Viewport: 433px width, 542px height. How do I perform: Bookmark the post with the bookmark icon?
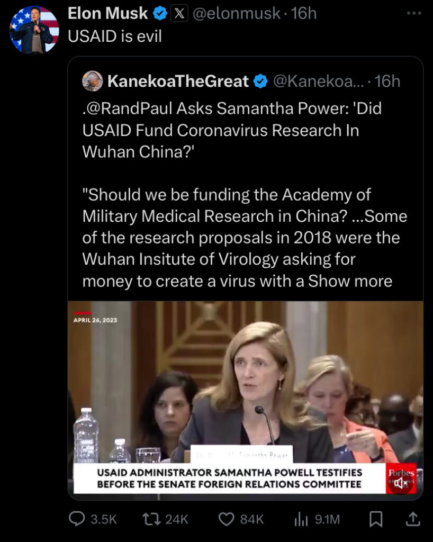pos(376,519)
